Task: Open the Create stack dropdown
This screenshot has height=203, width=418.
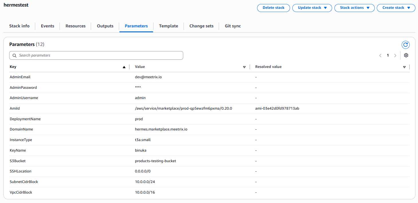Action: pyautogui.click(x=396, y=8)
